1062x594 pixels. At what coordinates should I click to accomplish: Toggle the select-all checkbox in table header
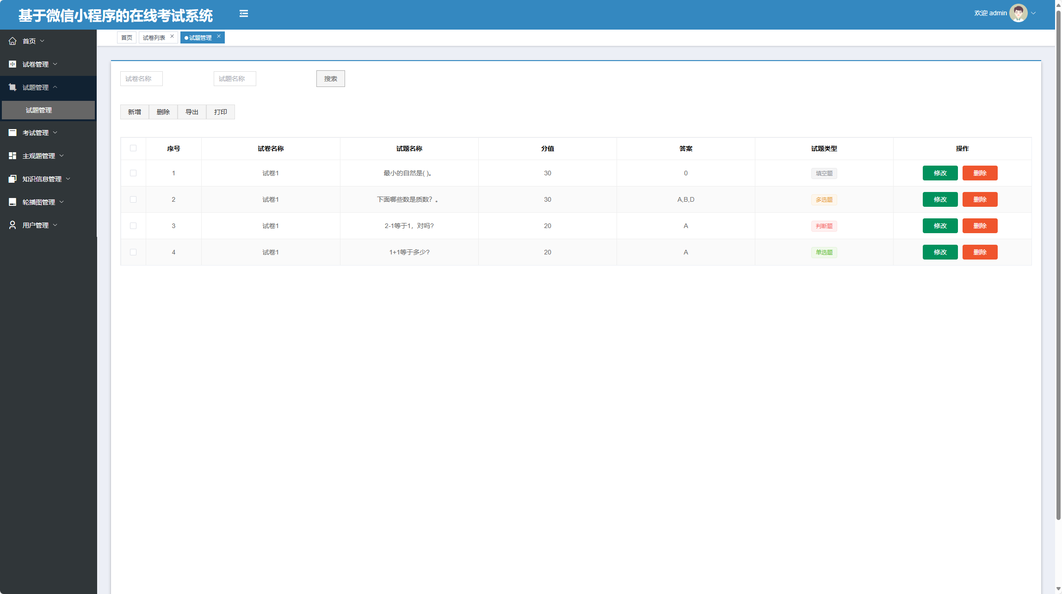coord(133,148)
